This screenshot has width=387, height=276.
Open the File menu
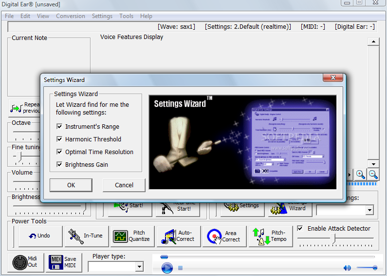pos(9,16)
